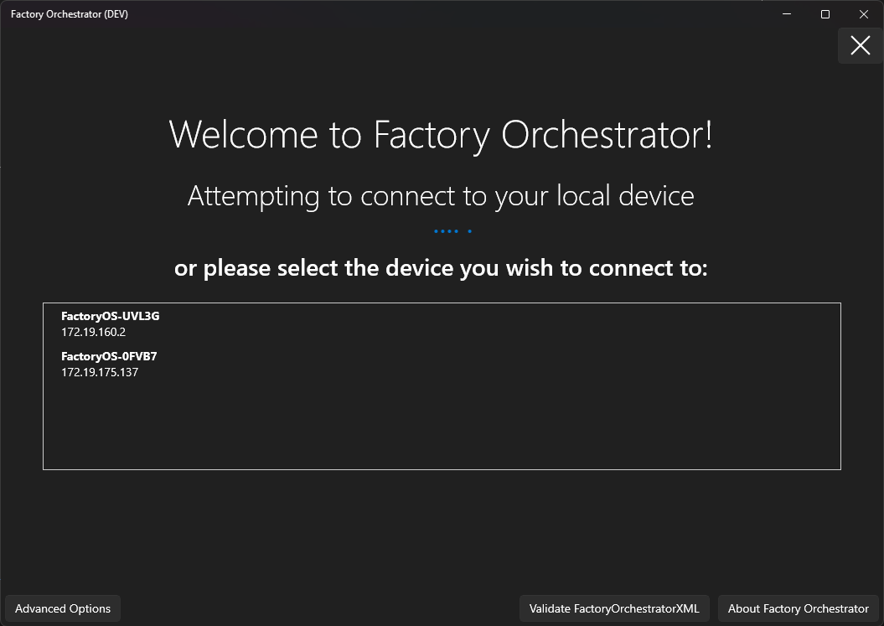This screenshot has width=884, height=626.
Task: Click the 'please select the device' prompt
Action: (441, 268)
